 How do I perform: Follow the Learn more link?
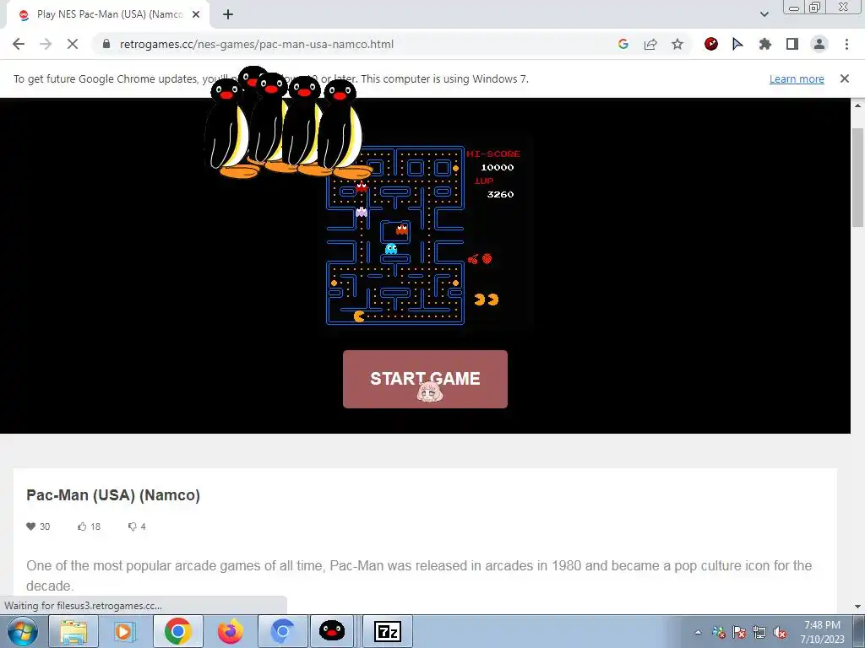(x=797, y=78)
